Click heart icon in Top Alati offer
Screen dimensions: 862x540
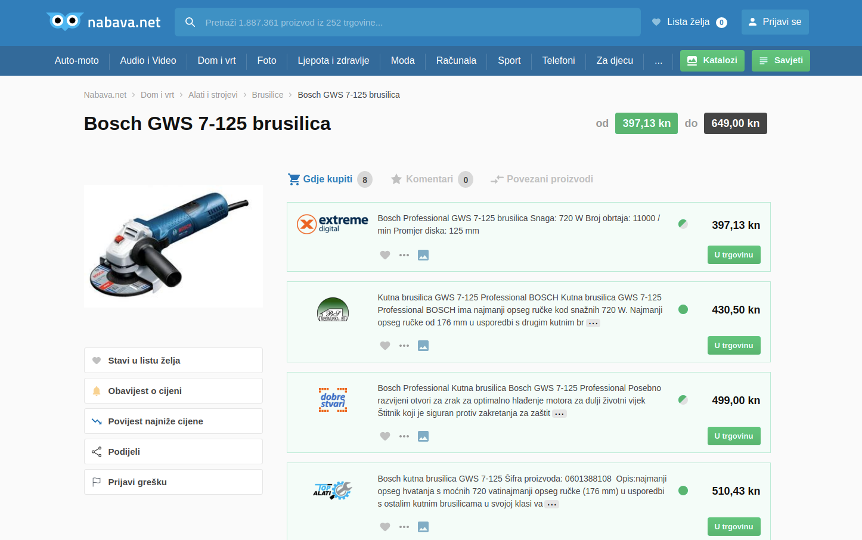pos(385,527)
